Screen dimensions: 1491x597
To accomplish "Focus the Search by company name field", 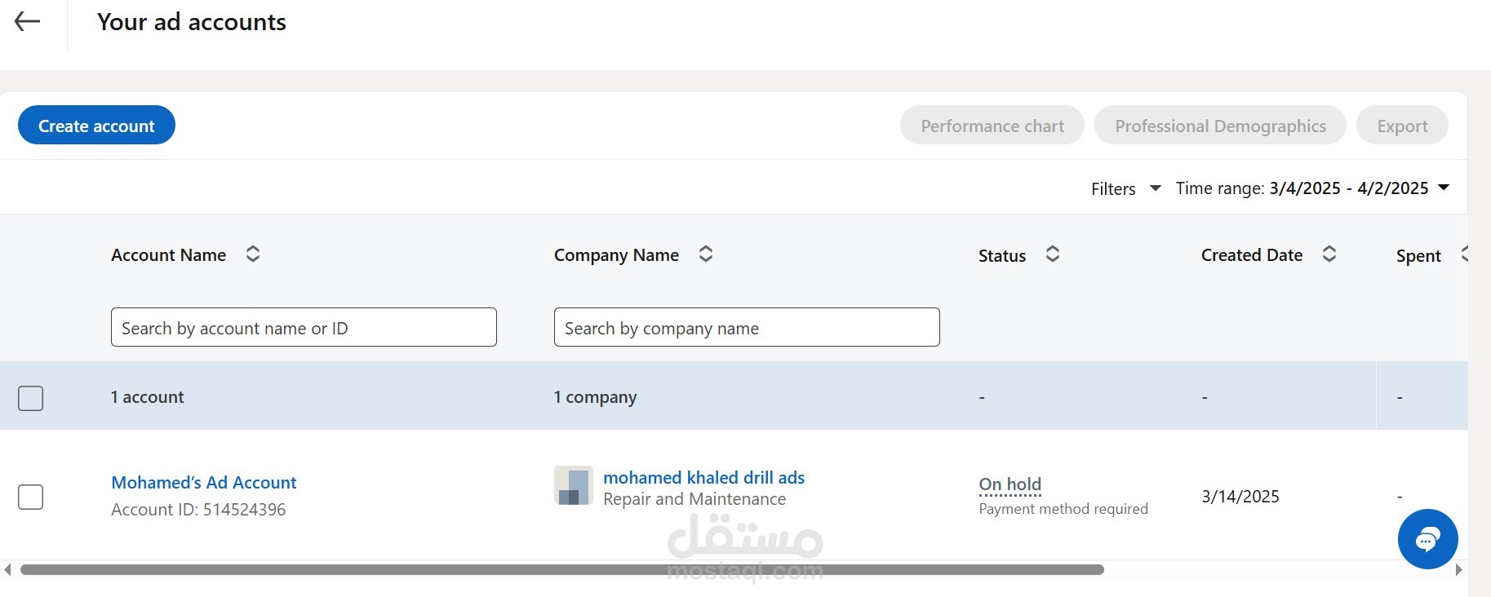I will 747,327.
